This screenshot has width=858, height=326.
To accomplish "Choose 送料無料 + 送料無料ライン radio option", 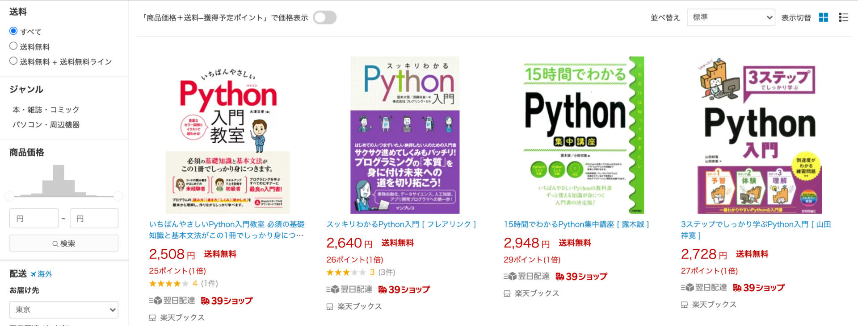I will click(x=13, y=61).
